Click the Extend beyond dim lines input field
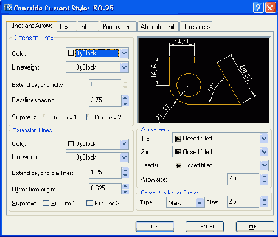 (x=105, y=173)
